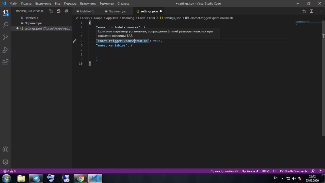Toggle notifications bell in status bar
This screenshot has width=325, height=183.
[320, 171]
